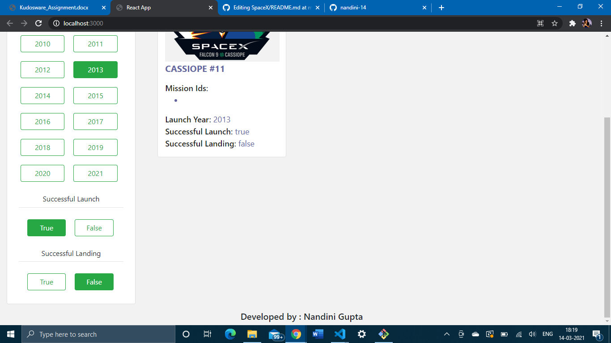This screenshot has height=343, width=611.
Task: Deselect the True Successful Launch filter
Action: [x=47, y=228]
